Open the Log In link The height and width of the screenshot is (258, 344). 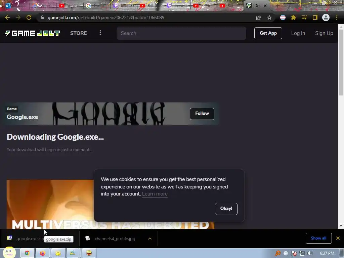[298, 33]
